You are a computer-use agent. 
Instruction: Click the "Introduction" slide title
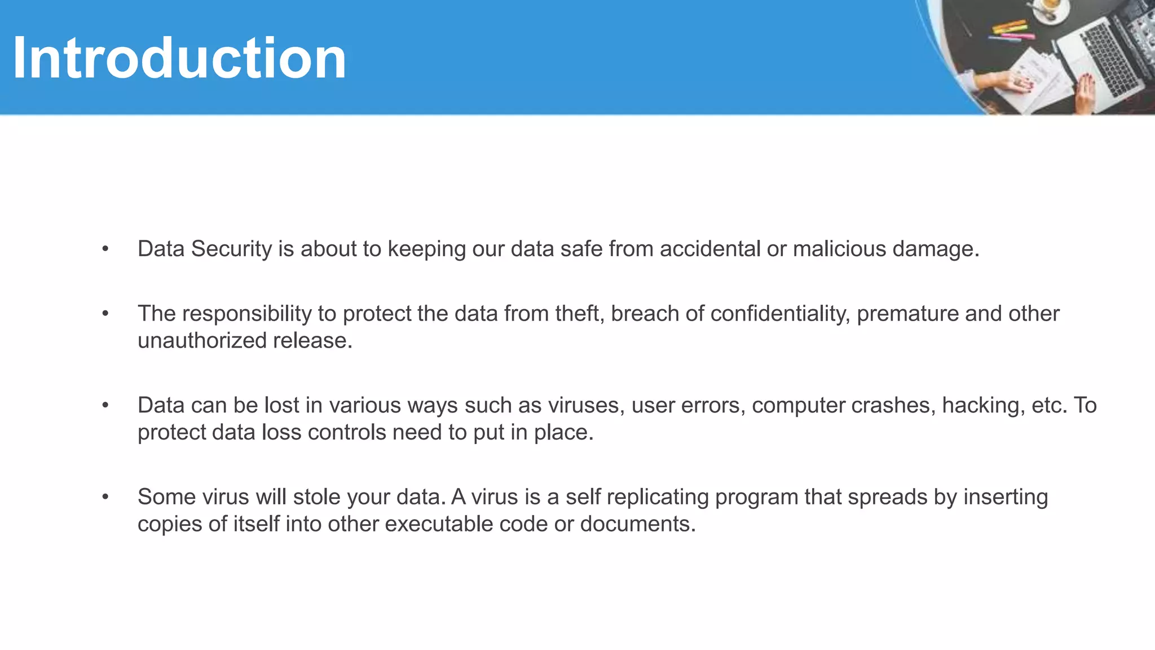pos(179,58)
